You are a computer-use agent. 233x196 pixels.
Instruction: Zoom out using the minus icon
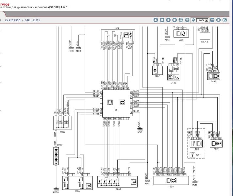click(212, 20)
